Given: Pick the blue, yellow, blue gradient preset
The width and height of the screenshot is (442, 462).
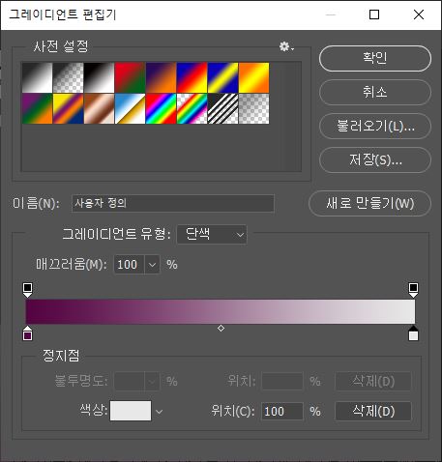Looking at the screenshot, I should coord(222,77).
